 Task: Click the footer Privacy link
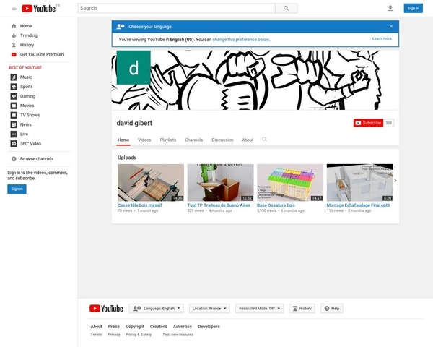(114, 335)
